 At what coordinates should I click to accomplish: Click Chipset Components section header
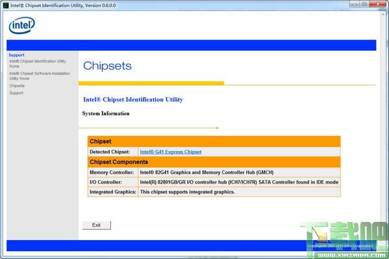(x=214, y=162)
